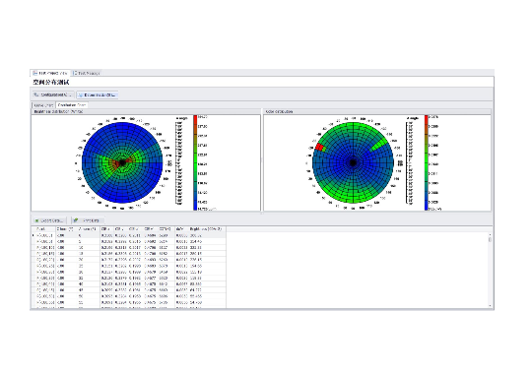Image resolution: width=532 pixels, height=374 pixels.
Task: Click the color distribution panel header
Action: coord(377,111)
